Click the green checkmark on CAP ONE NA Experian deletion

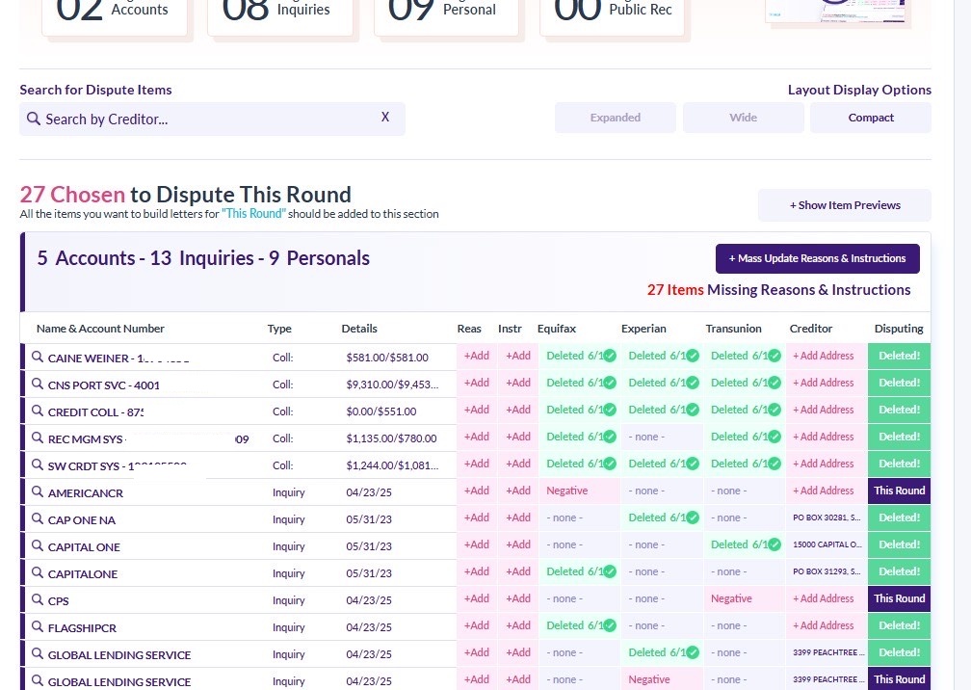coord(691,517)
